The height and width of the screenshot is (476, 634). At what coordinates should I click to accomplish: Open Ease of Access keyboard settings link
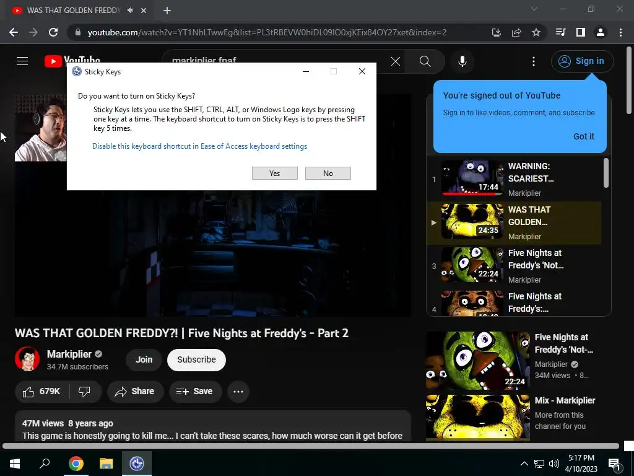click(x=200, y=146)
